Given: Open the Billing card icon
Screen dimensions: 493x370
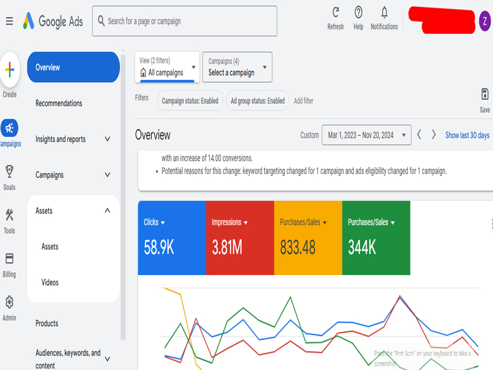Looking at the screenshot, I should click(x=9, y=259).
